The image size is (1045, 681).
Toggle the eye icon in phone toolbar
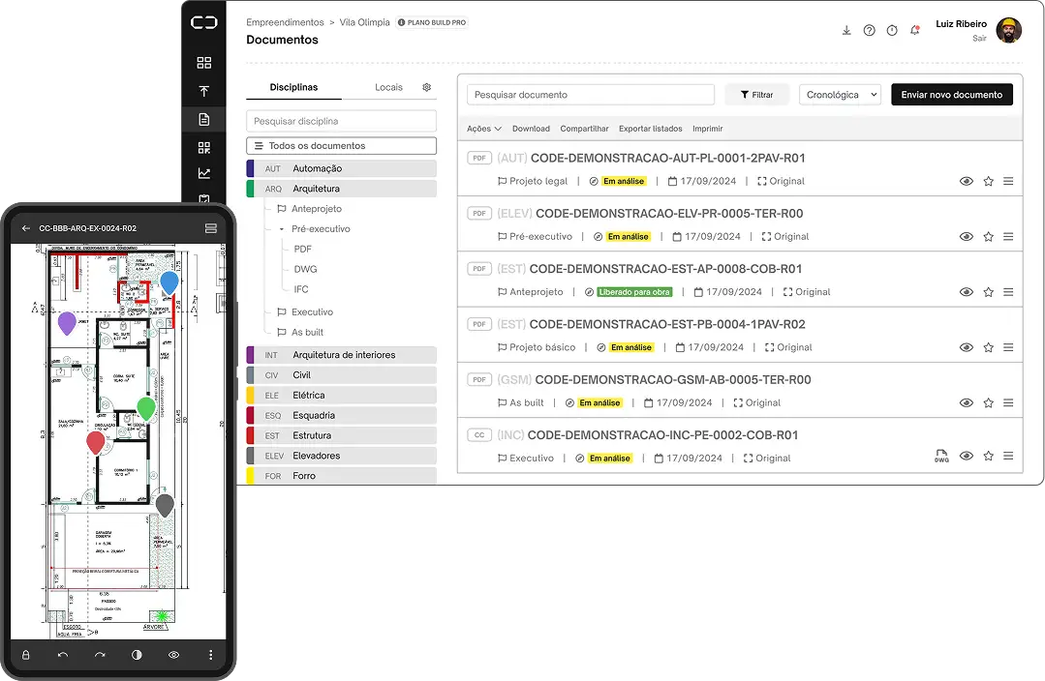click(174, 655)
